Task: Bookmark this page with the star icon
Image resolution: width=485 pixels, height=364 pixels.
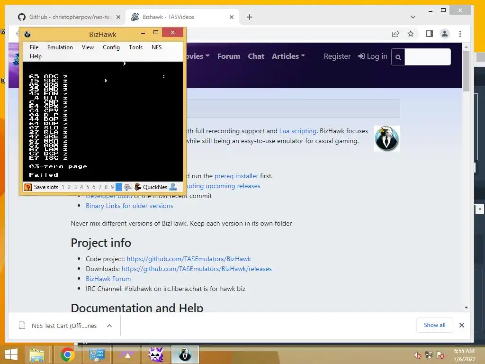Action: tap(411, 34)
